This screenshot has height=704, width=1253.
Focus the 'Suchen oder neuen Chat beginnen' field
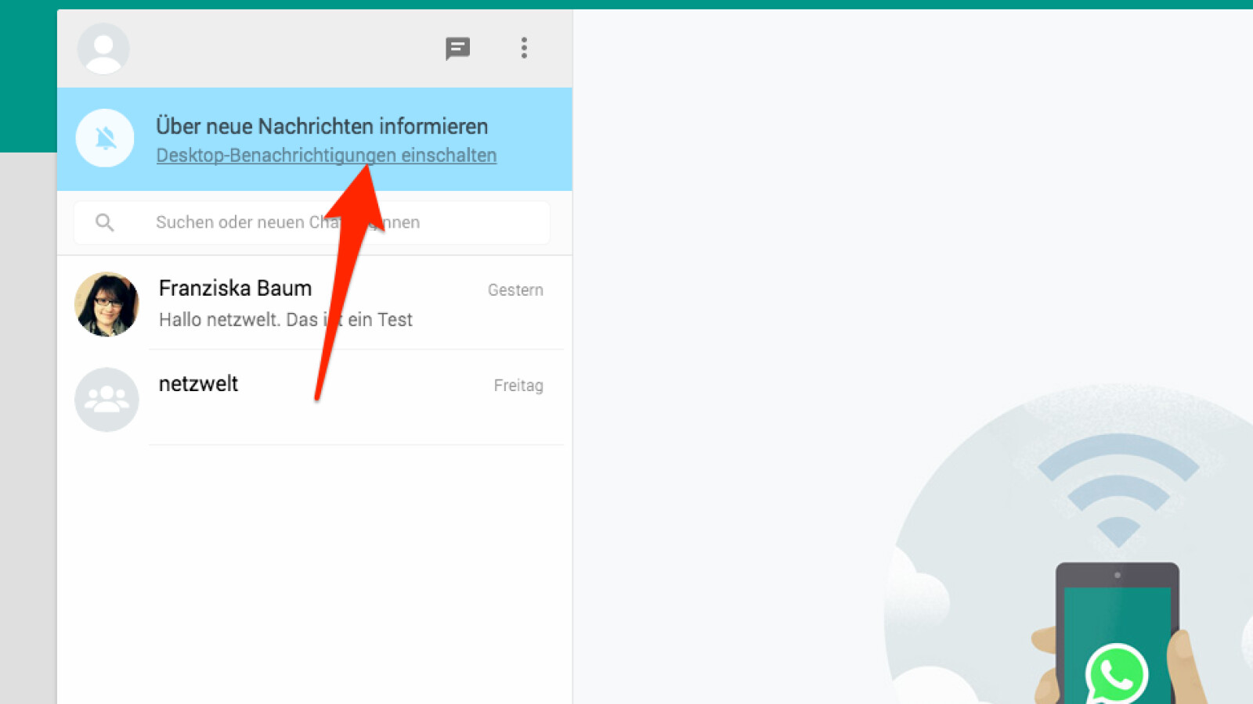pos(312,223)
